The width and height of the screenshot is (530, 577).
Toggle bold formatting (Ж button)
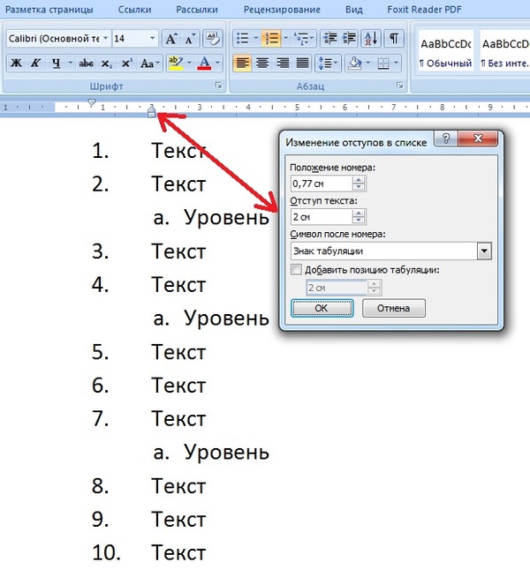(16, 64)
